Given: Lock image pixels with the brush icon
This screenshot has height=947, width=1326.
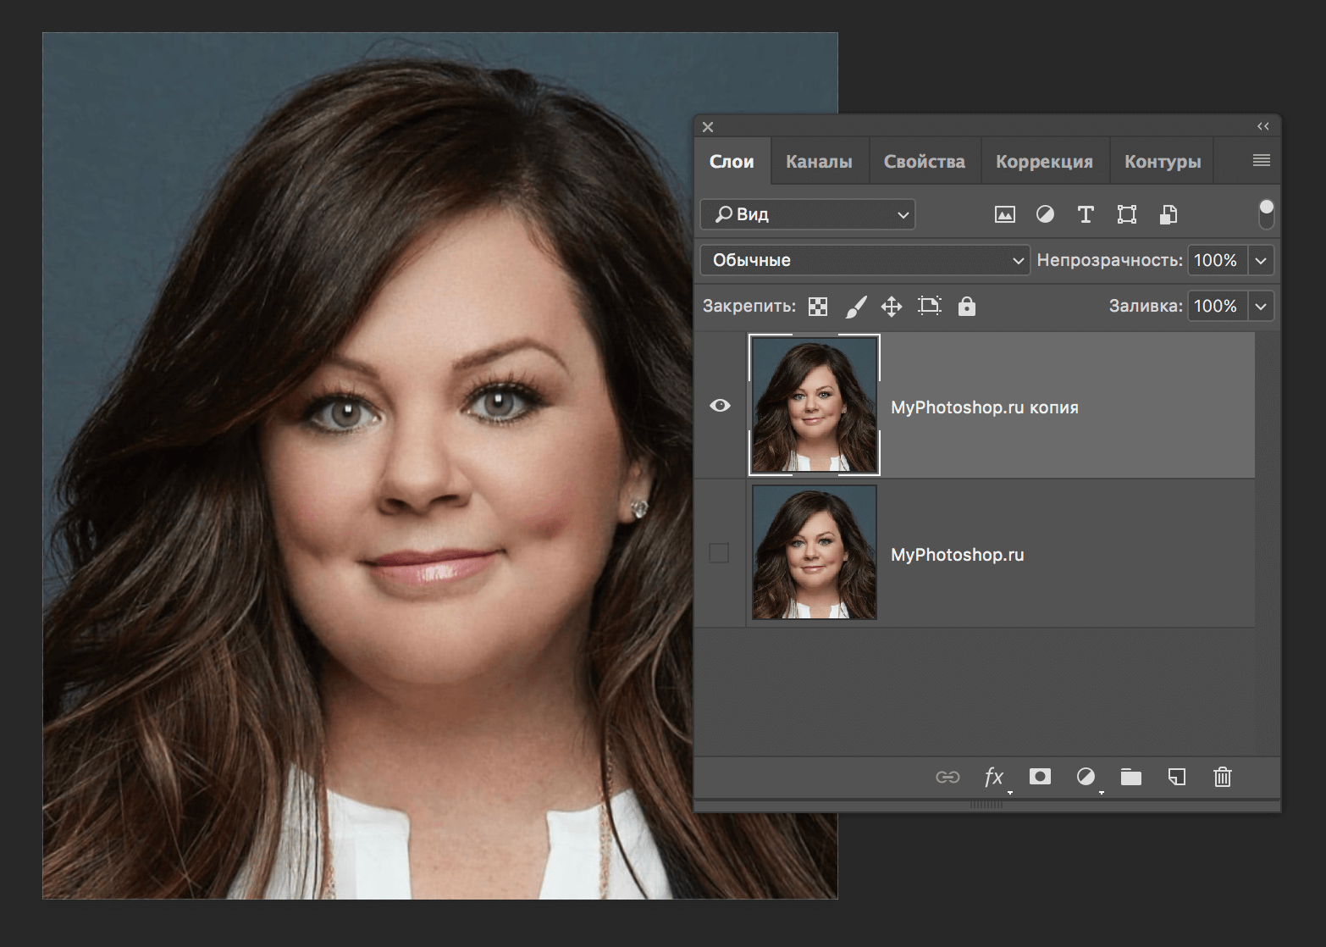Looking at the screenshot, I should (x=856, y=307).
